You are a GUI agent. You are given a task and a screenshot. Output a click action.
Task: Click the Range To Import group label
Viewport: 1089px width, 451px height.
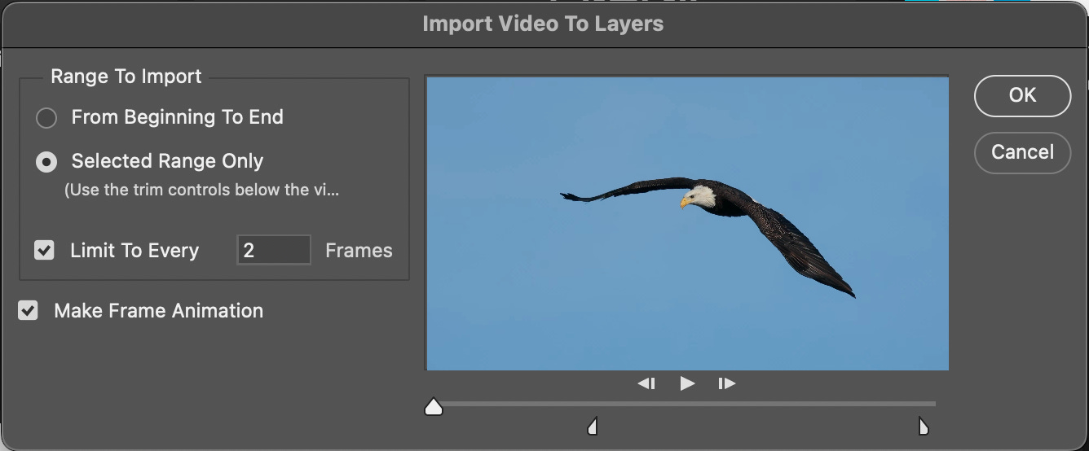tap(126, 77)
